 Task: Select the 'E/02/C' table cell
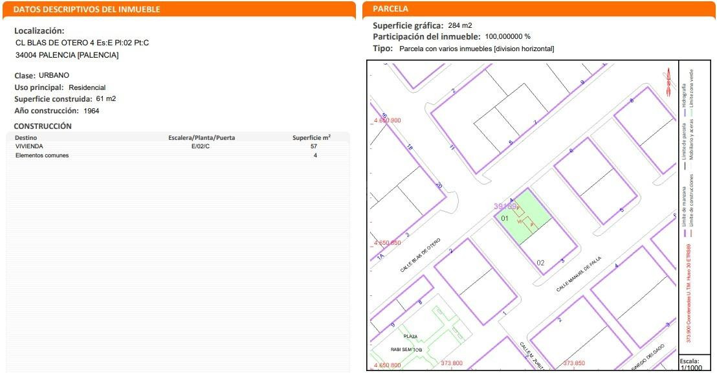pos(201,146)
